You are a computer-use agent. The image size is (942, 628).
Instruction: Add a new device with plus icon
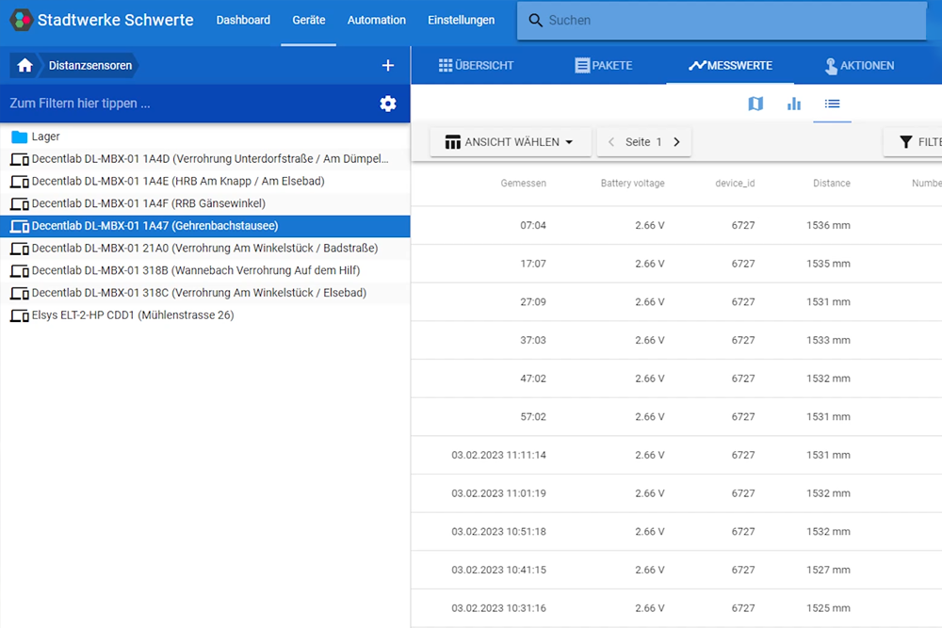388,66
